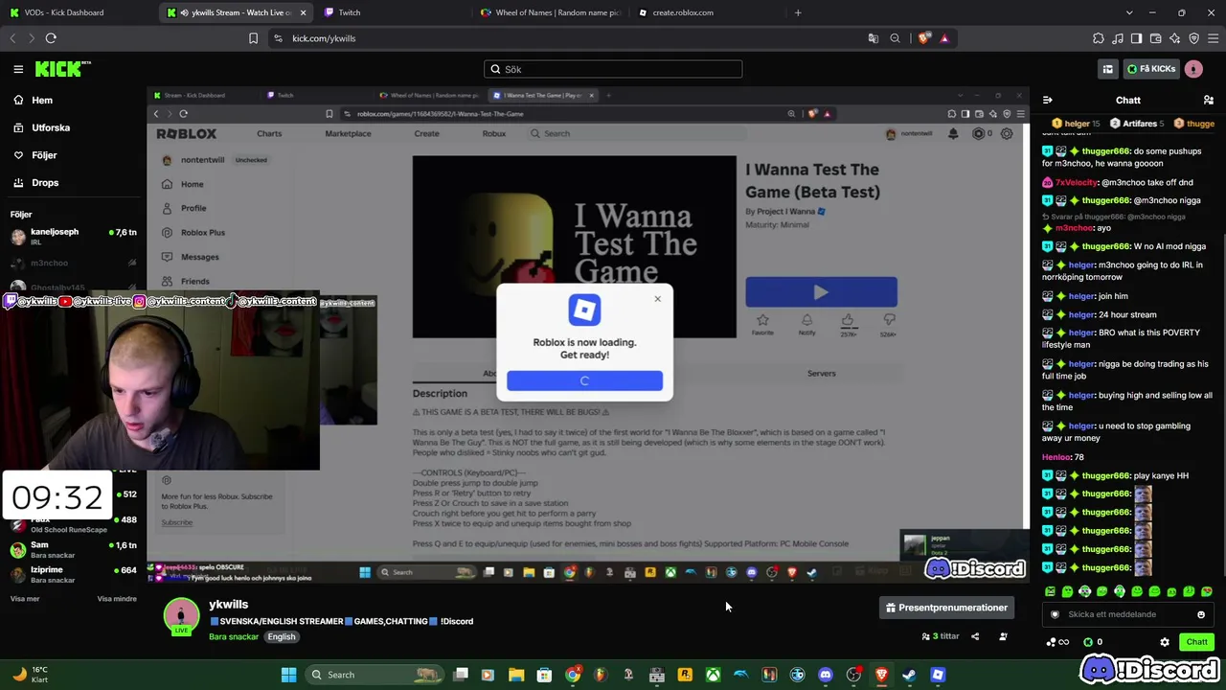1226x690 pixels.
Task: Open Task View on the taskbar
Action: click(461, 675)
